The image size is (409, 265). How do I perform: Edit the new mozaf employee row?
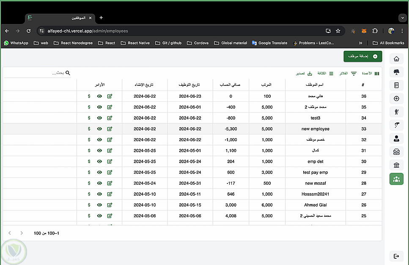[x=110, y=183]
